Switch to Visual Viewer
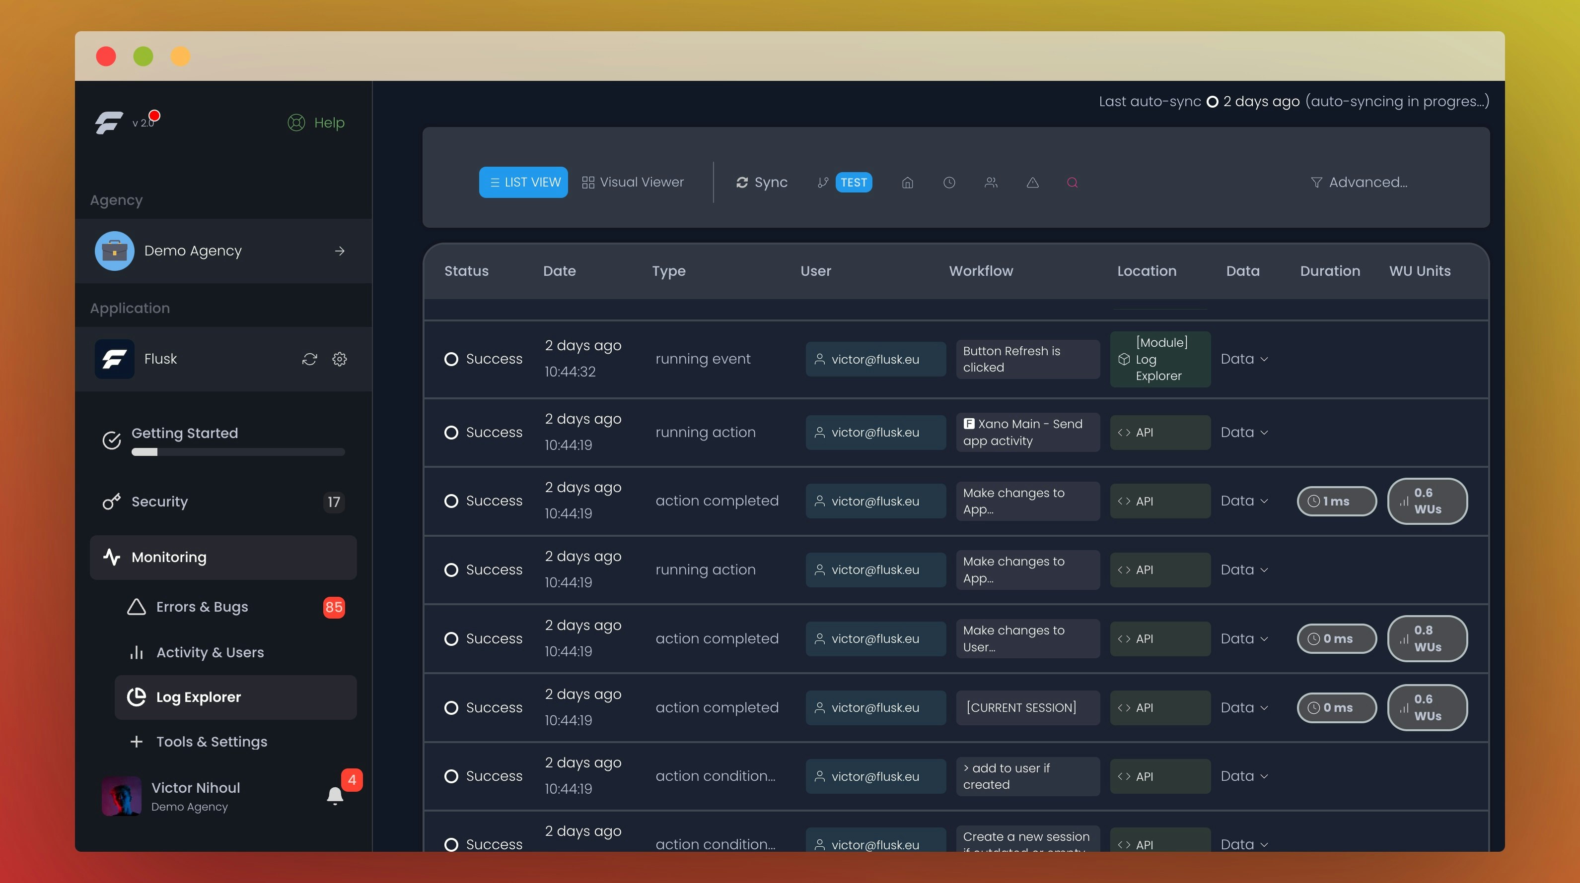This screenshot has width=1580, height=883. pos(633,182)
